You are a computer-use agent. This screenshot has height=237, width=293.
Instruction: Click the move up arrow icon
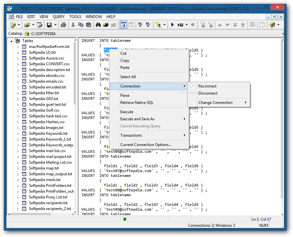[220, 25]
